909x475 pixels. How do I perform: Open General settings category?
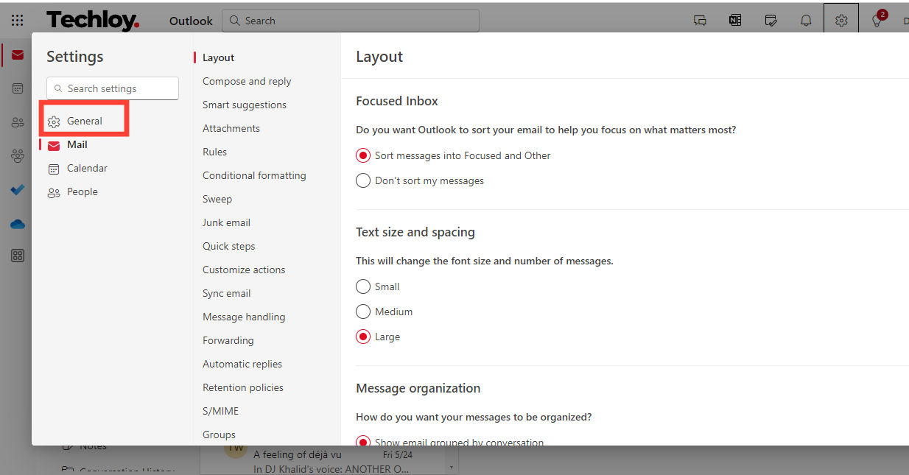point(84,121)
